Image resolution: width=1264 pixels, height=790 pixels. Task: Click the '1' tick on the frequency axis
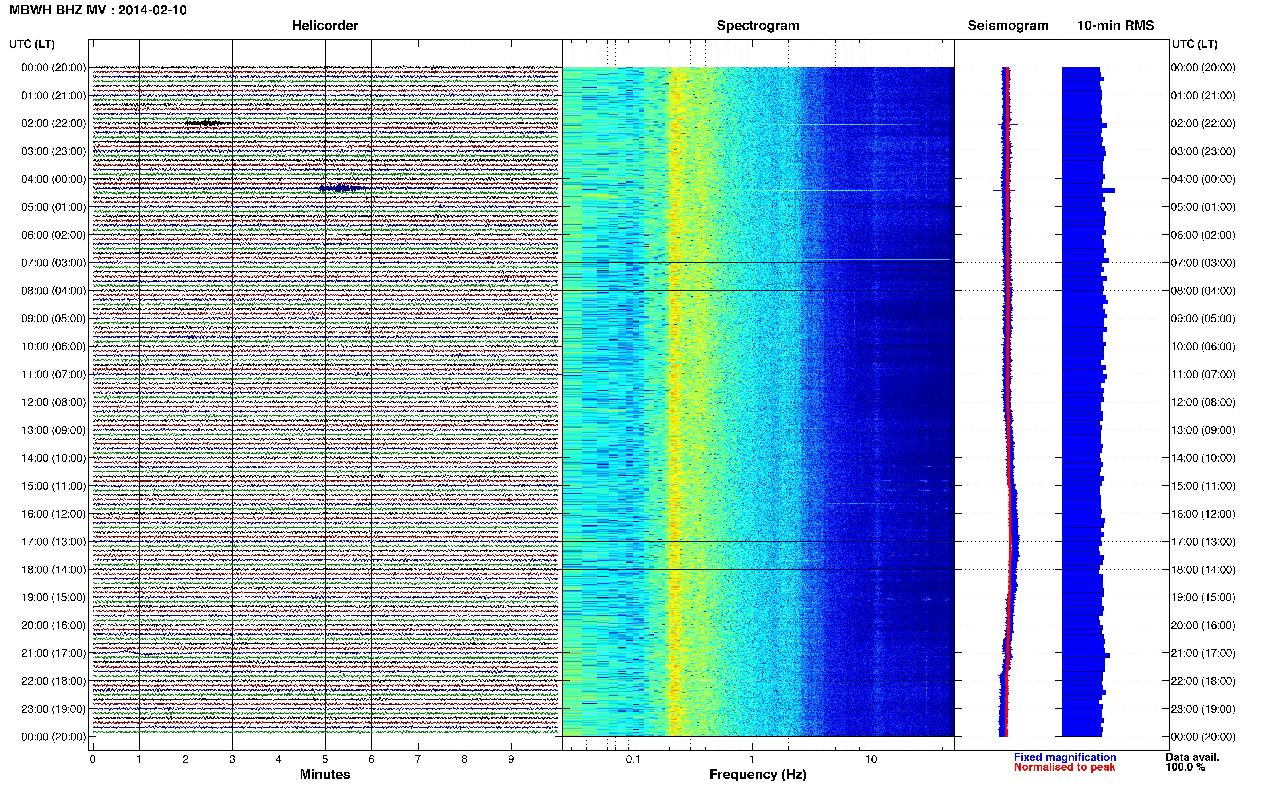pos(753,760)
